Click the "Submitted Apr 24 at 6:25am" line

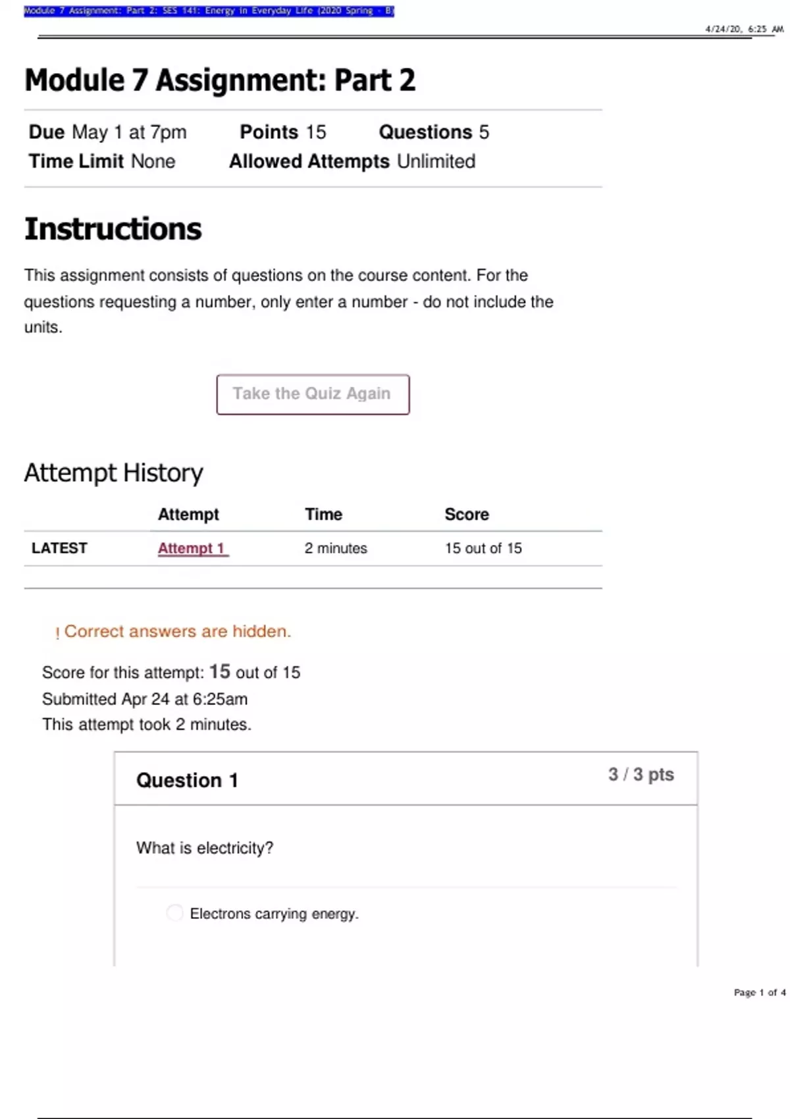click(x=145, y=699)
